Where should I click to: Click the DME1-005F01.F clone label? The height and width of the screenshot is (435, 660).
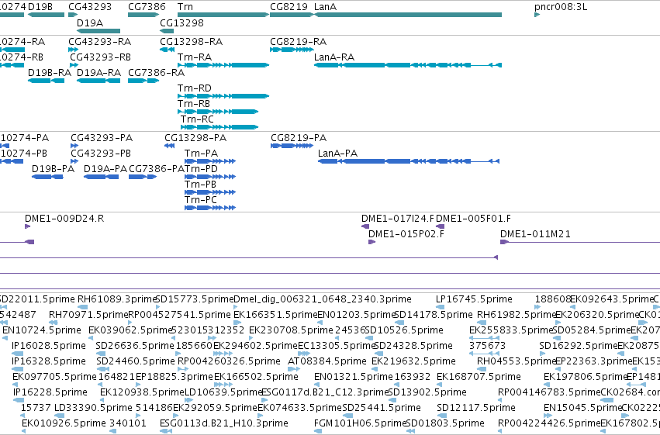(473, 219)
